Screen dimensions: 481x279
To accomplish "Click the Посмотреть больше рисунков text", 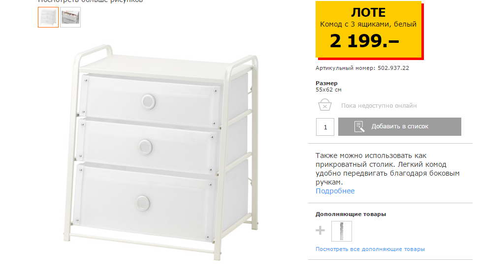I will point(91,1).
